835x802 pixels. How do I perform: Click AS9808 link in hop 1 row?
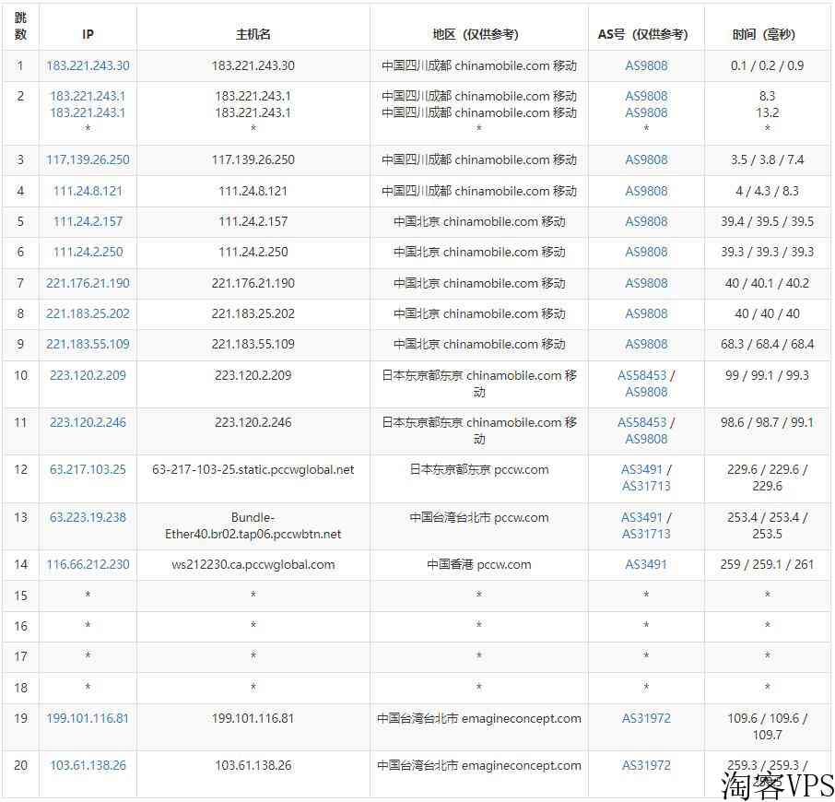tap(646, 65)
